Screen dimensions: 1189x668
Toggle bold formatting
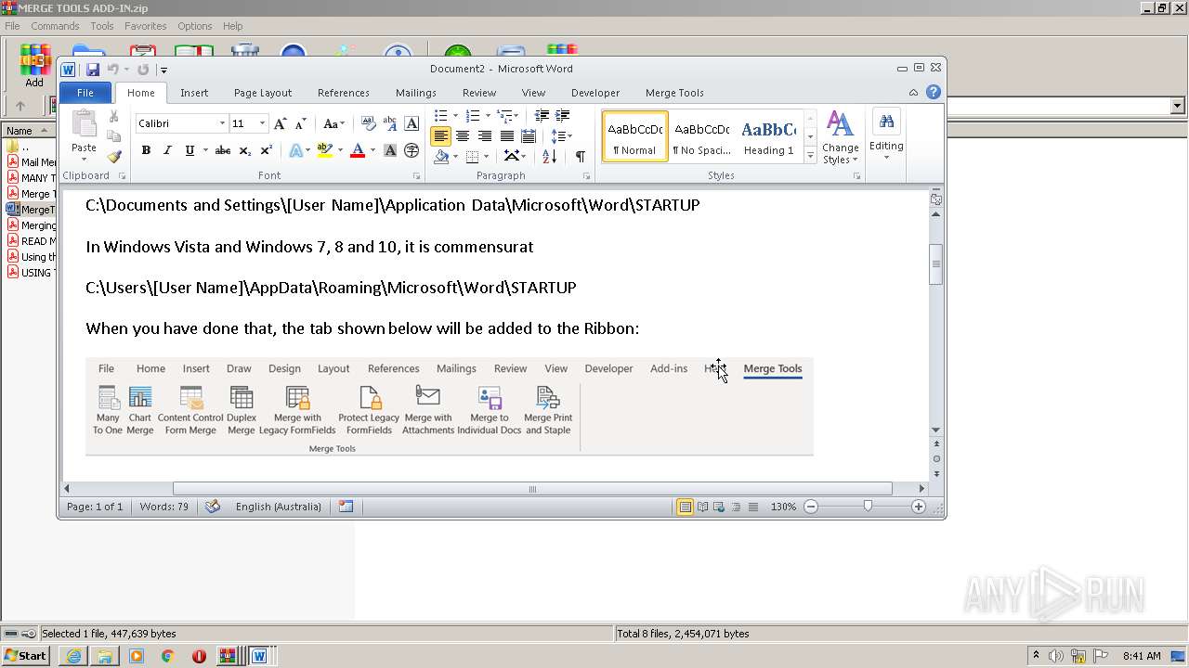coord(146,150)
